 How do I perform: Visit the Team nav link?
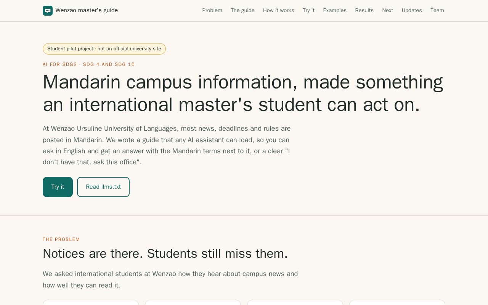pos(437,11)
